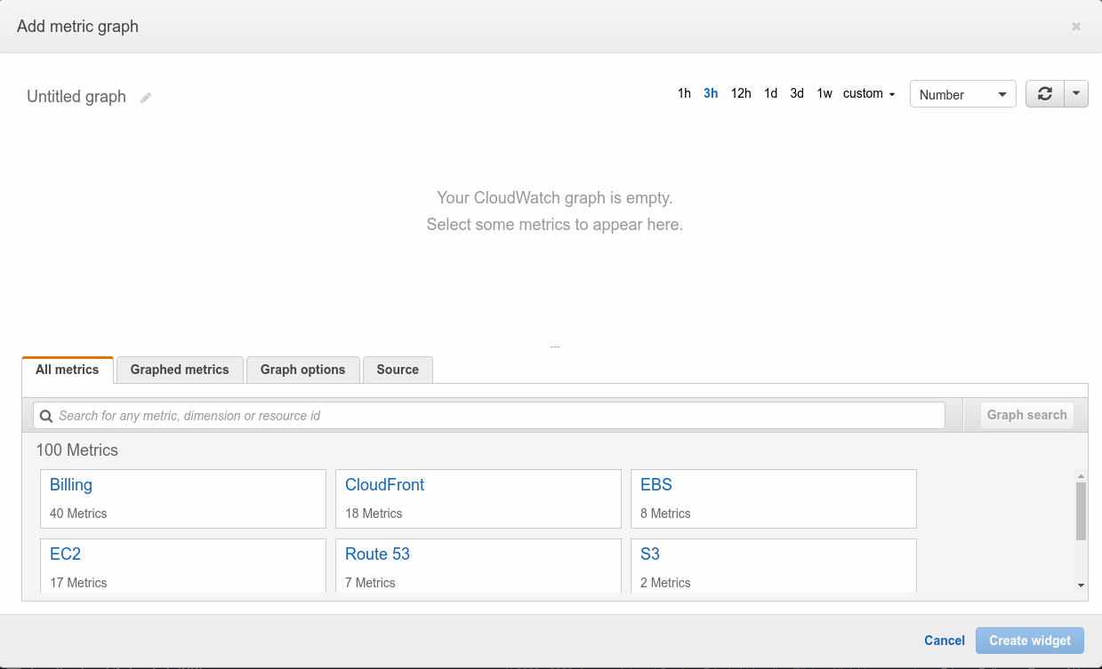The width and height of the screenshot is (1102, 669).
Task: Switch to the All metrics tab
Action: (68, 370)
